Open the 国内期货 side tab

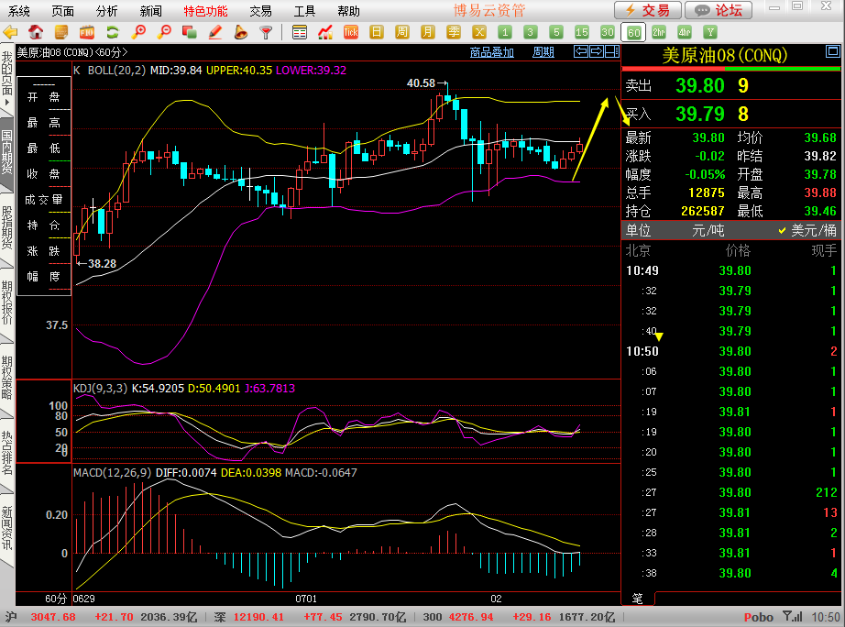point(7,152)
